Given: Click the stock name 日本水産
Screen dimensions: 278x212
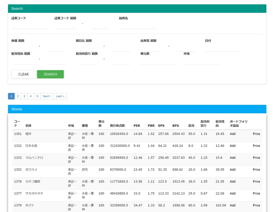Looking at the screenshot, I should [31, 146].
